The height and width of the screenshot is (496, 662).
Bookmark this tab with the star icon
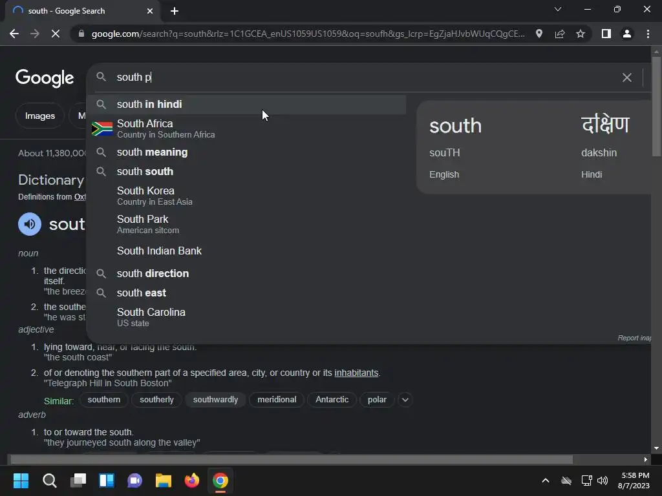(581, 34)
